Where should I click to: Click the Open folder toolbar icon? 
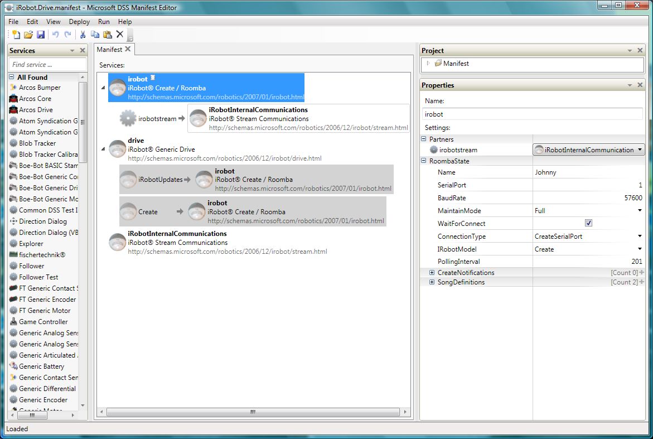[x=28, y=35]
